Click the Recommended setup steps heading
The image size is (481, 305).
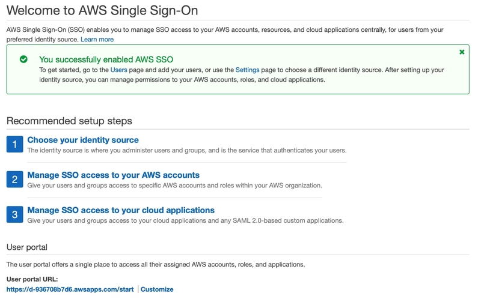[x=69, y=121]
